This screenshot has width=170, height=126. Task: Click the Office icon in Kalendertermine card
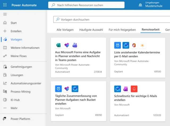[x=134, y=45]
